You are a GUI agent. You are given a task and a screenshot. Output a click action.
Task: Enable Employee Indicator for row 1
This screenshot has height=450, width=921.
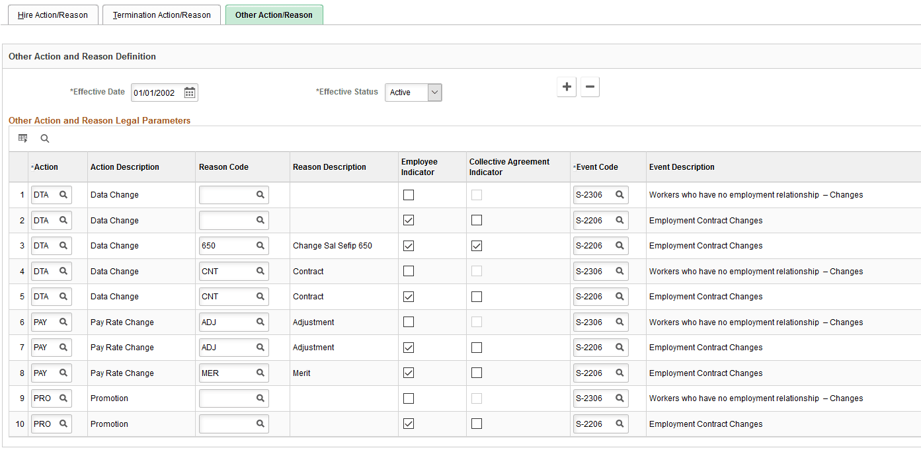coord(409,195)
